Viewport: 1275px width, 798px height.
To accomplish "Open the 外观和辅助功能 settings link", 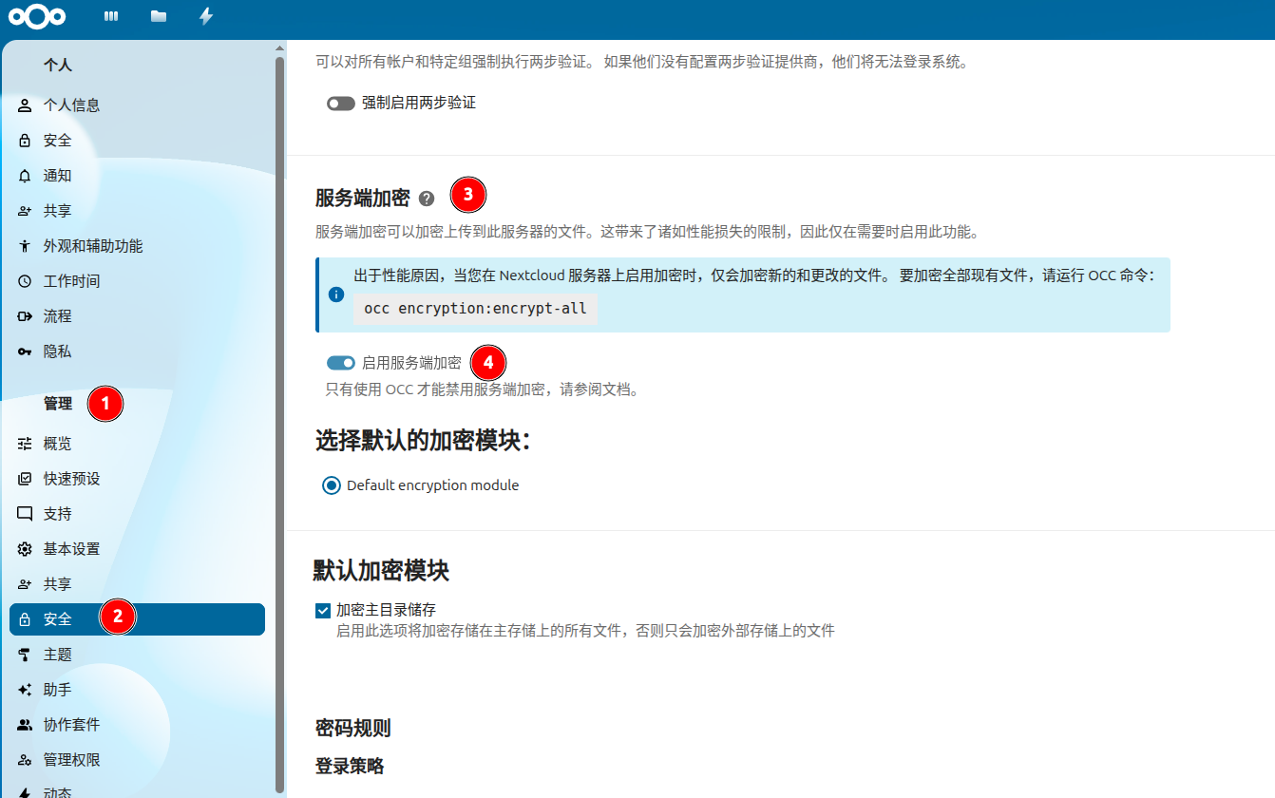I will (x=92, y=246).
